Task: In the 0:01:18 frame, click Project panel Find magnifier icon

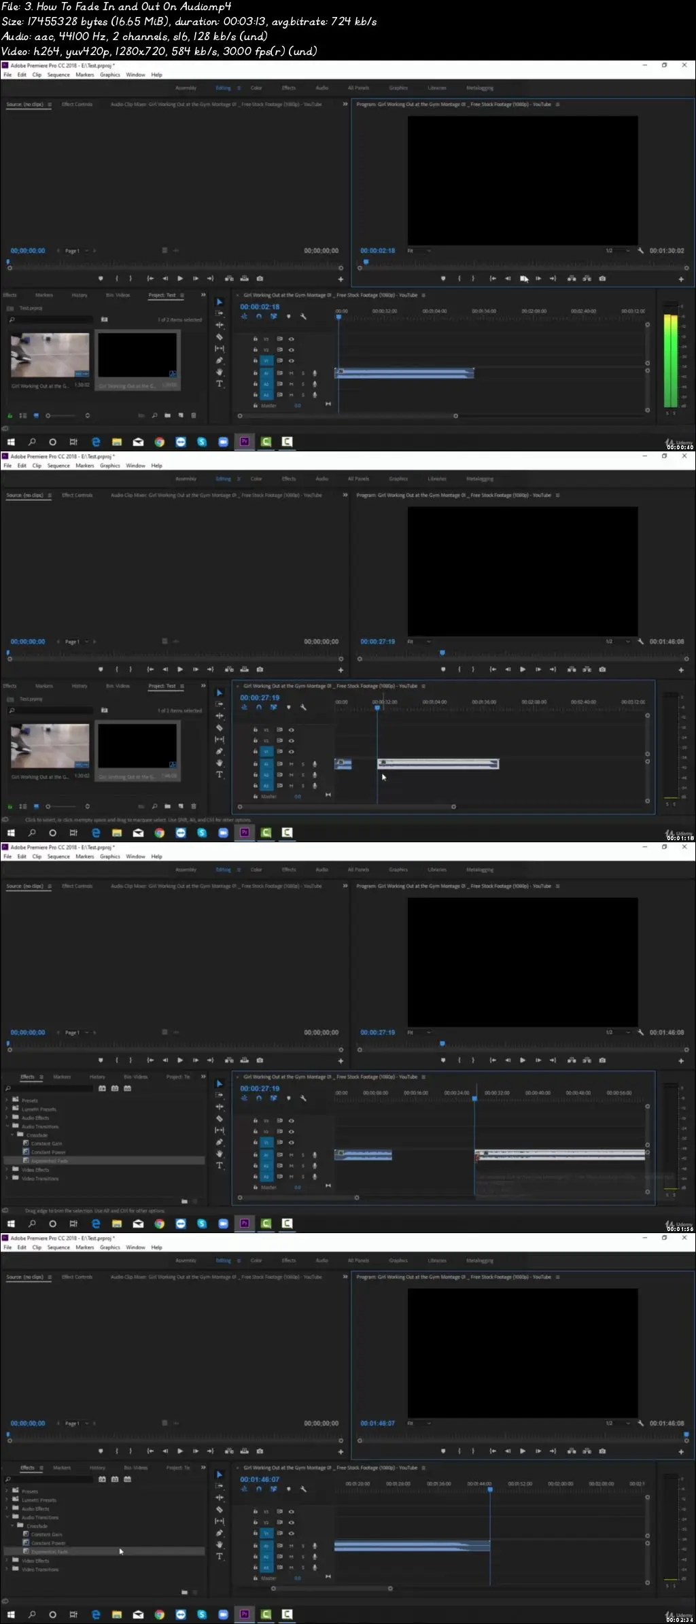Action: (x=154, y=806)
